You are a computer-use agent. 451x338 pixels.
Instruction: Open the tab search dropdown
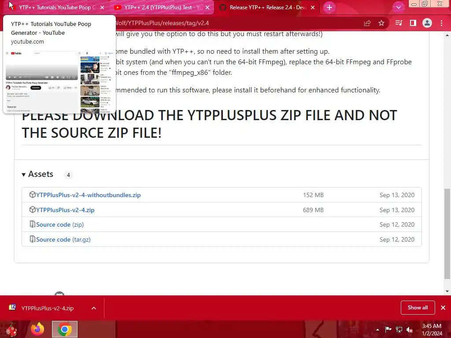398,7
